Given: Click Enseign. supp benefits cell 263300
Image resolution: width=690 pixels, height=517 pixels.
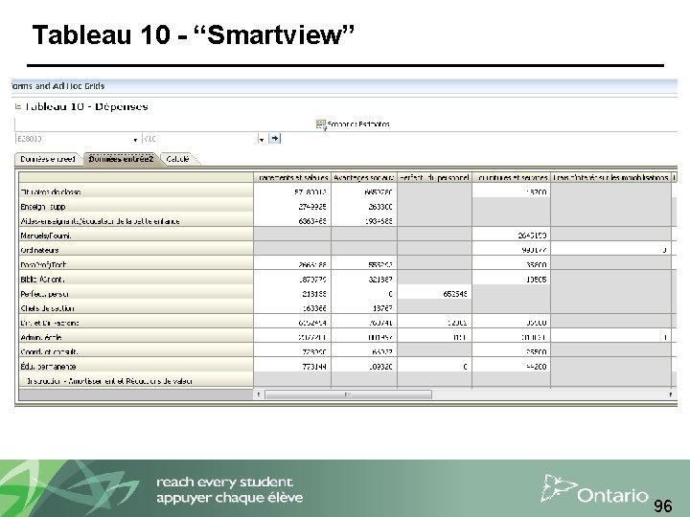Looking at the screenshot, I should 364,206.
